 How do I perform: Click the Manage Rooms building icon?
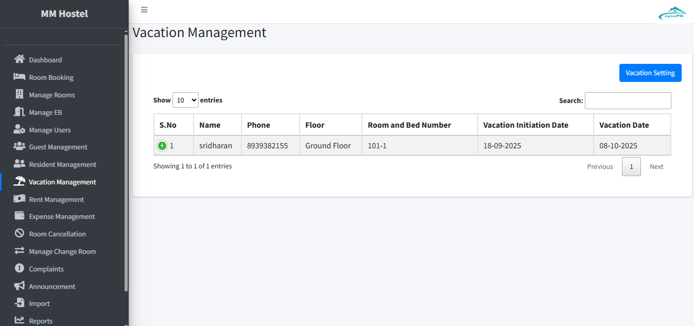point(20,94)
